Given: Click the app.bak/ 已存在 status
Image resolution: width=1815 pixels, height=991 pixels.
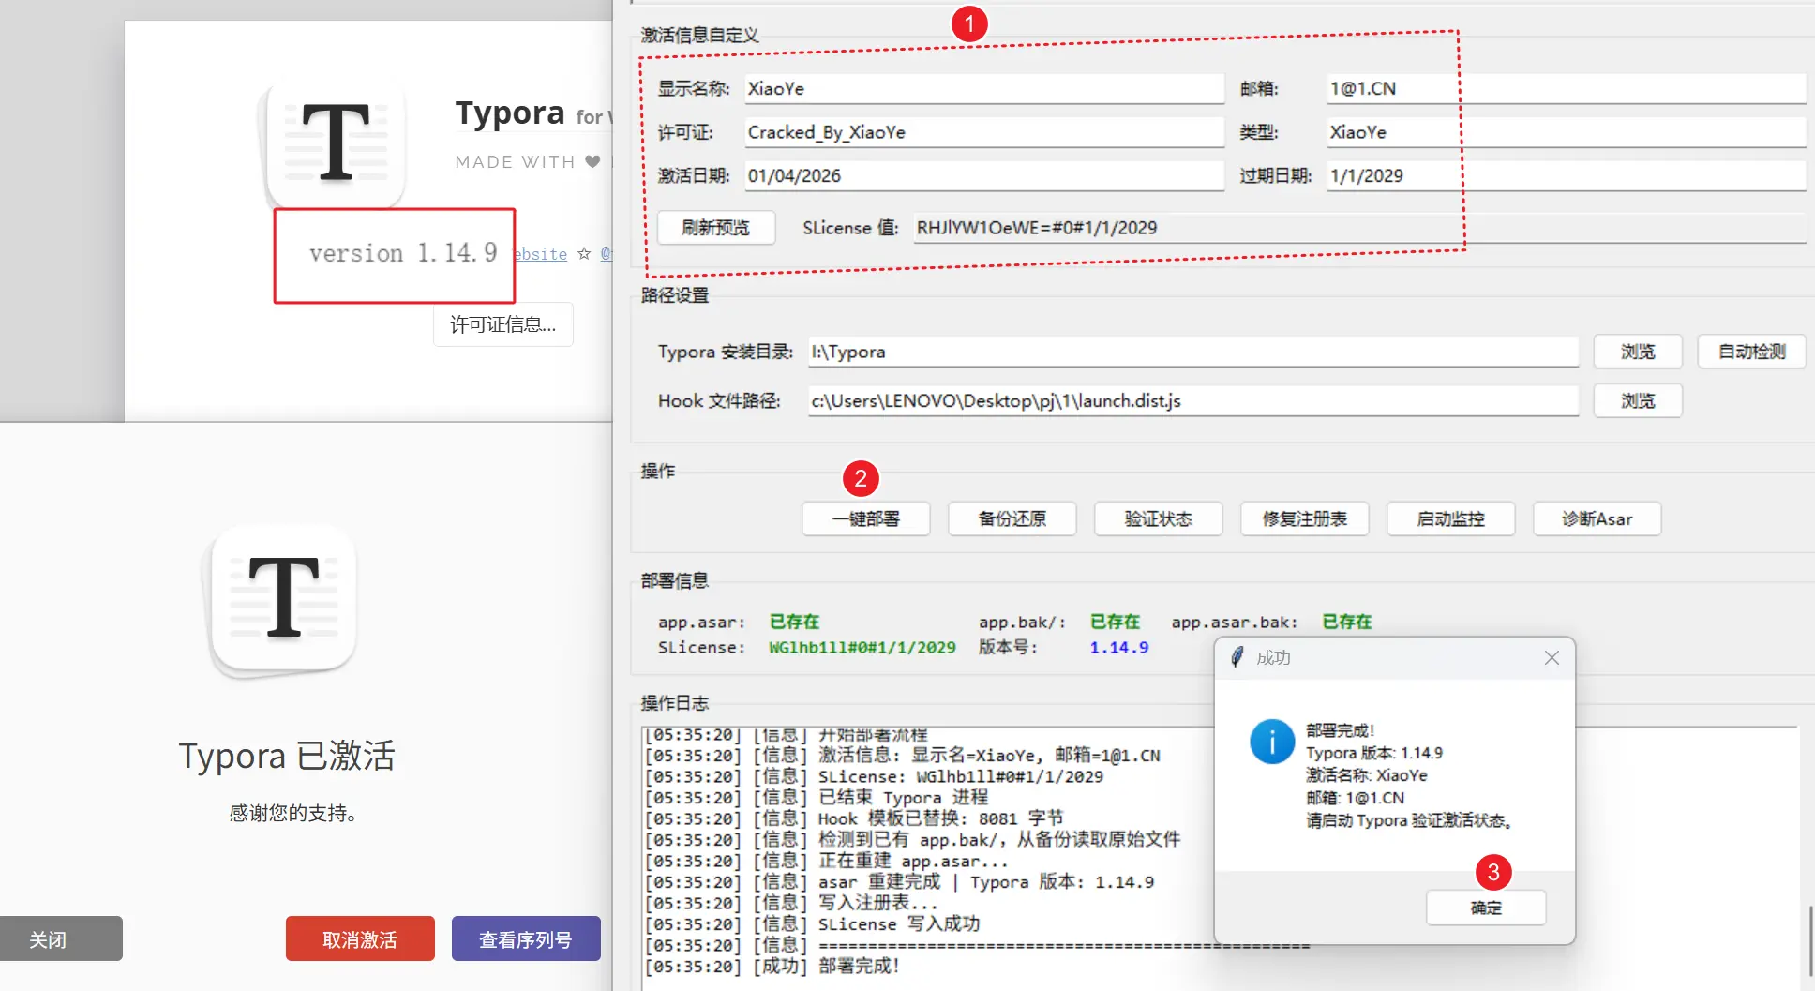Looking at the screenshot, I should click(x=1115, y=622).
